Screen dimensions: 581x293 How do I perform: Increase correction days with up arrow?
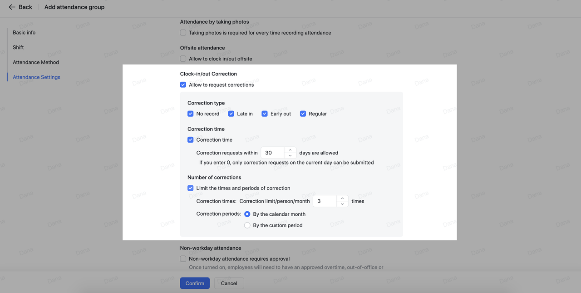(290, 150)
